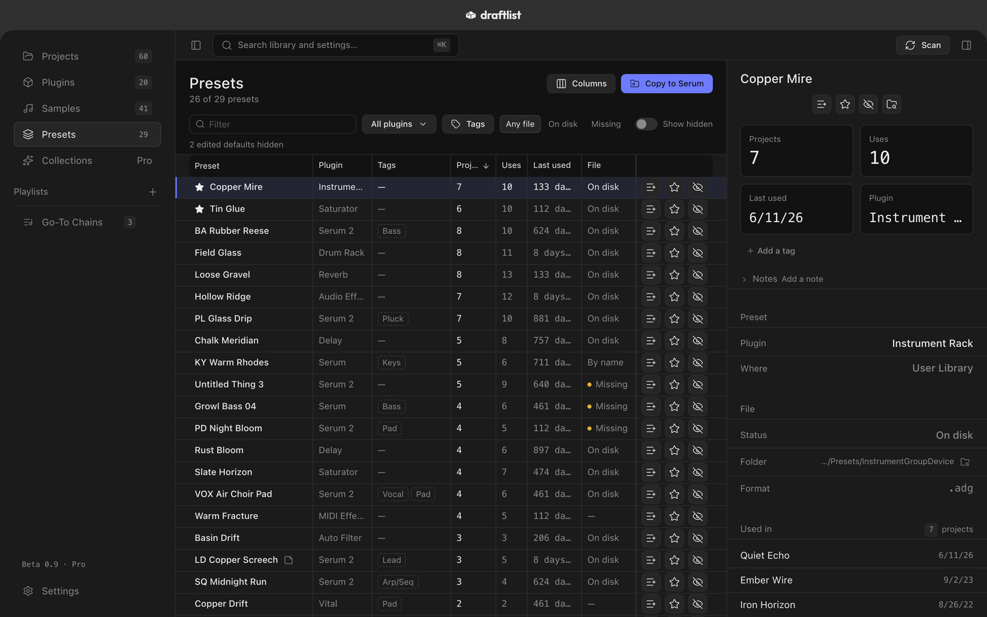The image size is (987, 617).
Task: Star the Loose Gravel preset
Action: [x=674, y=275]
